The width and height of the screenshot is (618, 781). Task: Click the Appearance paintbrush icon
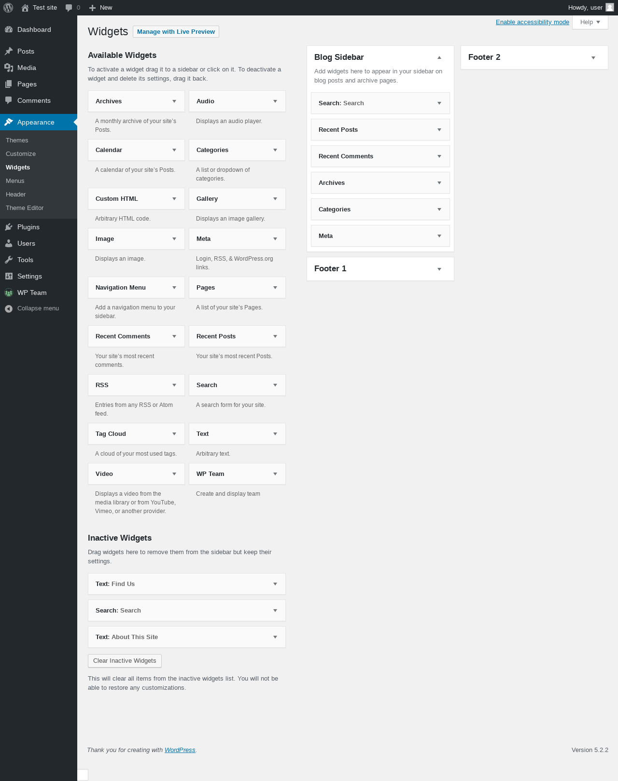pyautogui.click(x=9, y=122)
